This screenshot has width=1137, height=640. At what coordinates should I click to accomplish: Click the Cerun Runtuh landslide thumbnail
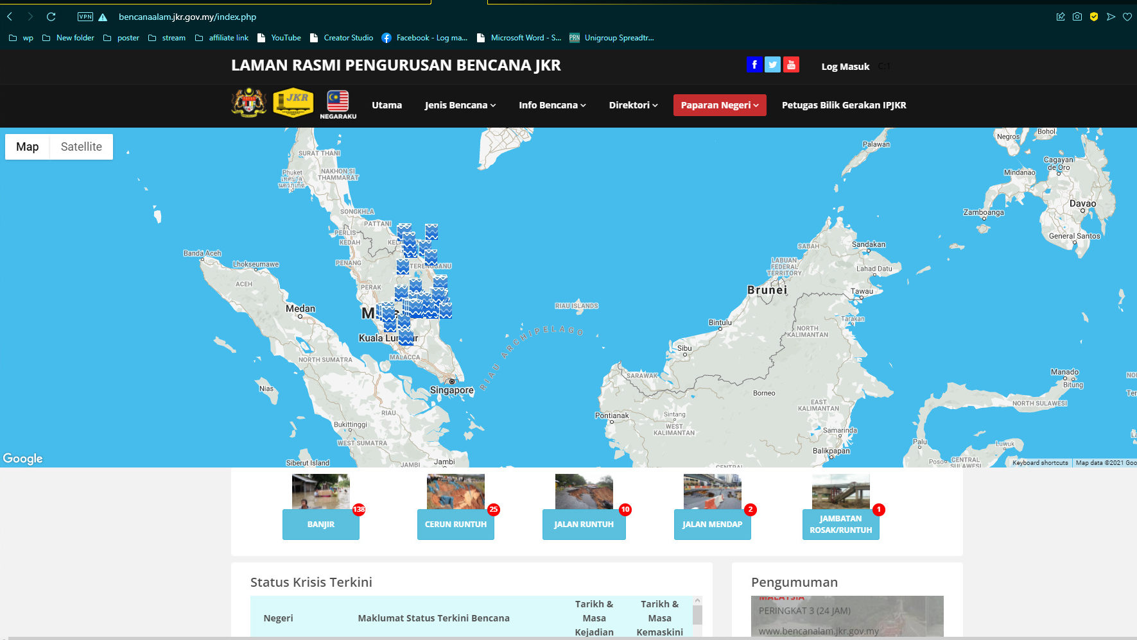pyautogui.click(x=456, y=491)
